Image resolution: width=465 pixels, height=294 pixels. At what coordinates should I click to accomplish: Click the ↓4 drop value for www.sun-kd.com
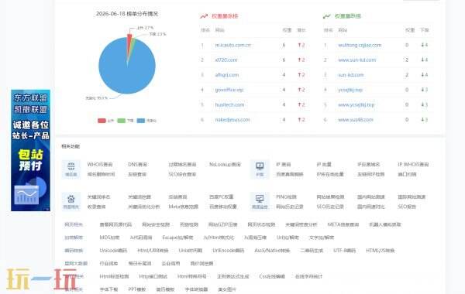coord(425,60)
